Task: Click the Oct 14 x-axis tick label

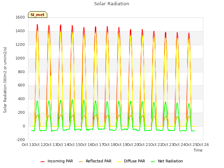Action: coord(63,145)
